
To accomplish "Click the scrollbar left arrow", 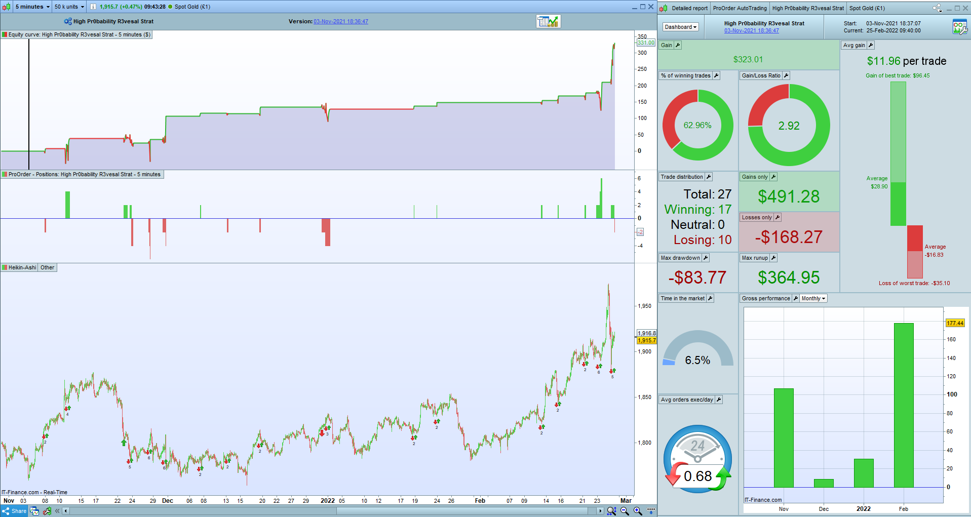I will click(x=66, y=511).
